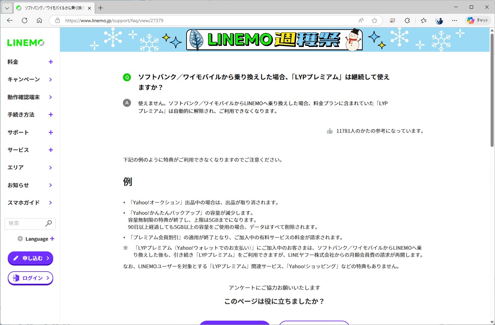Screen dimensions: 495x325
Task: Open the browser extensions menu
Action: 407,21
